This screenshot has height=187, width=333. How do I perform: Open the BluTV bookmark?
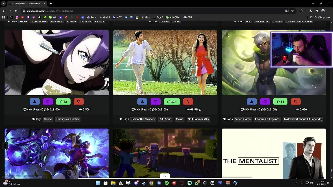[117, 17]
